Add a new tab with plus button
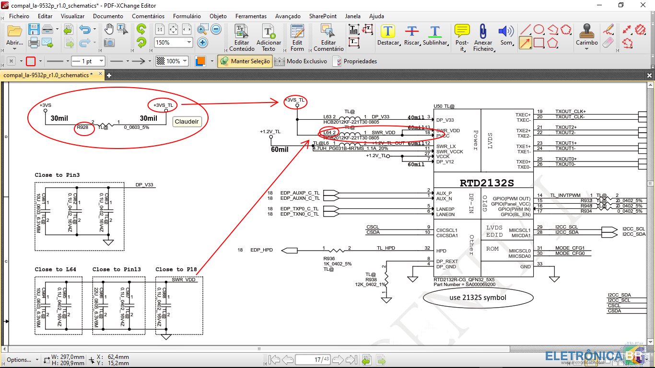Image resolution: width=655 pixels, height=368 pixels. click(x=109, y=75)
